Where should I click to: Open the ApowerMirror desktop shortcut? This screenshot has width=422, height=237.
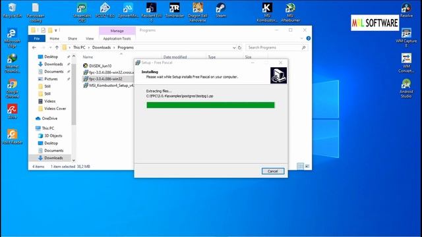tap(128, 10)
